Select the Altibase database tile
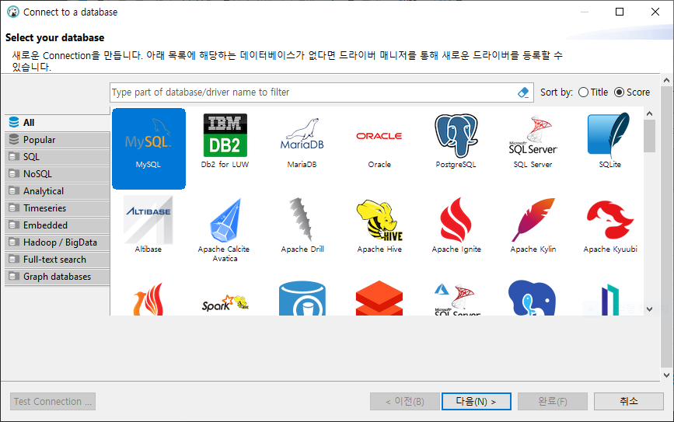 148,225
